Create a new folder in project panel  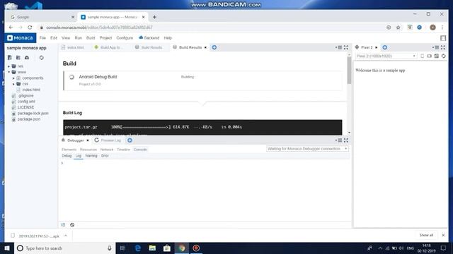pyautogui.click(x=18, y=58)
